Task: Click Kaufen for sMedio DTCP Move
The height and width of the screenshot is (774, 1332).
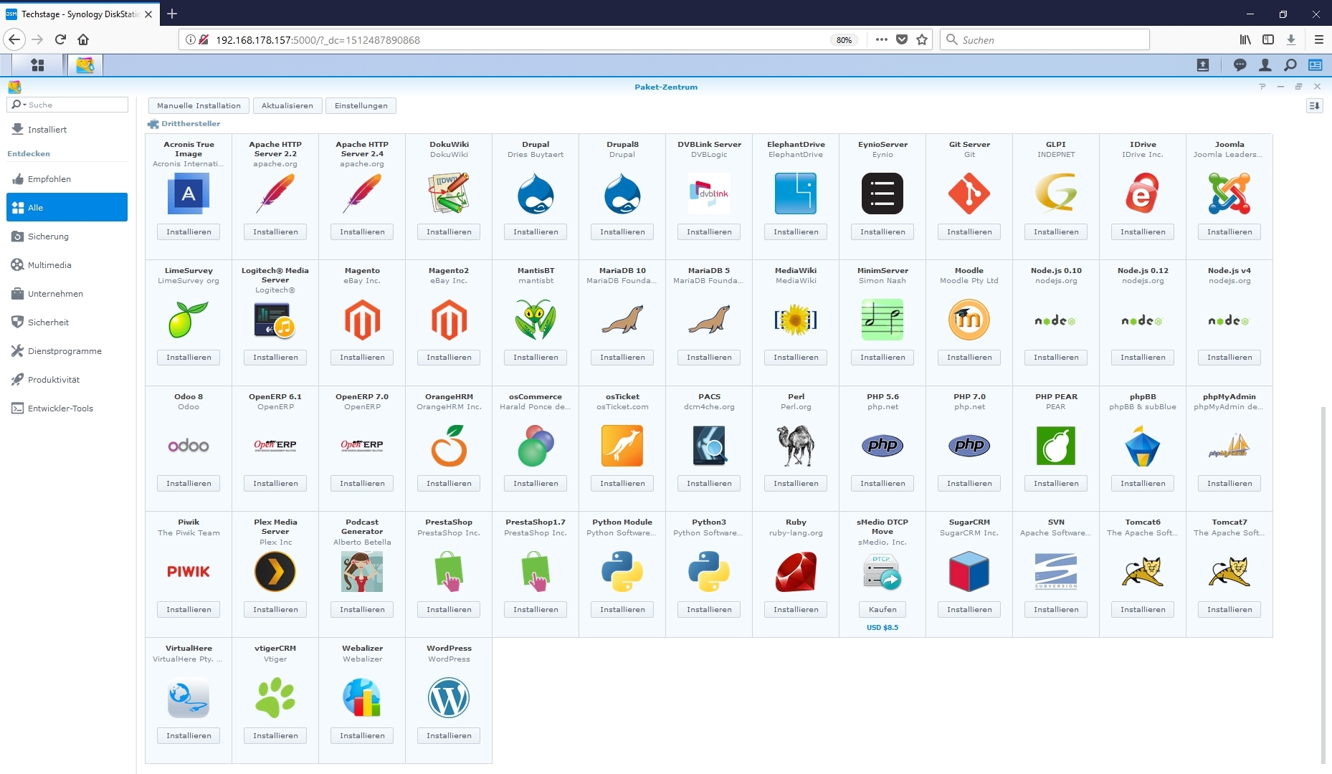Action: coord(883,610)
